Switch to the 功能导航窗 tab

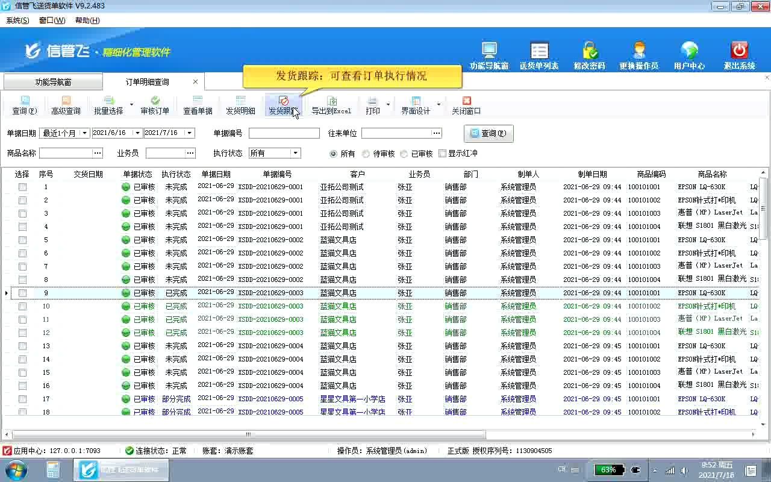[53, 82]
